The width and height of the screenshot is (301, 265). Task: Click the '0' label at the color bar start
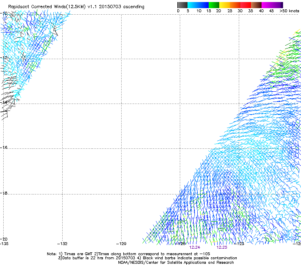point(178,11)
